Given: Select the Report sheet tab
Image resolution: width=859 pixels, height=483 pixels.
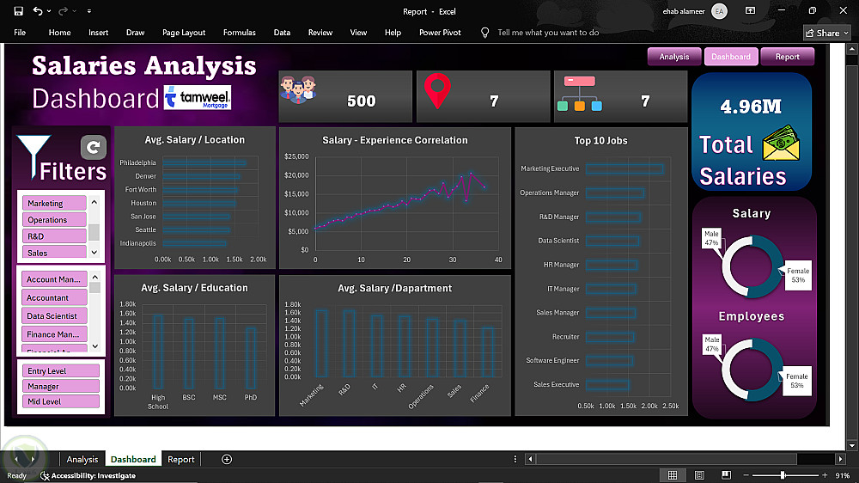Looking at the screenshot, I should [180, 460].
